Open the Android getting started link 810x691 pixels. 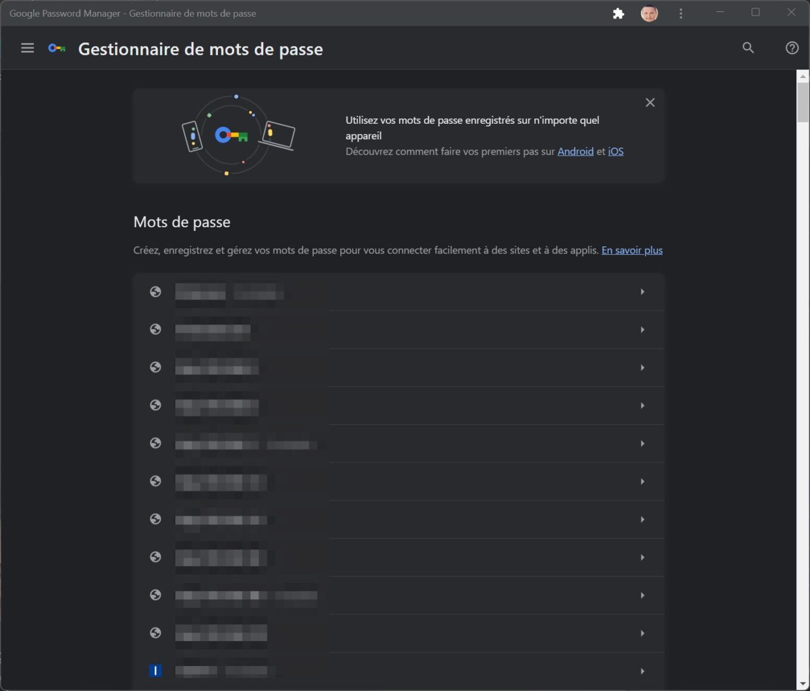tap(575, 151)
